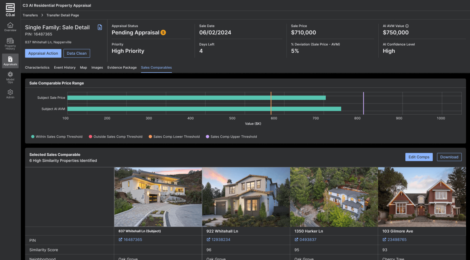Image resolution: width=470 pixels, height=260 pixels.
Task: Open the 103 Gilmore Ave photo
Action: click(422, 197)
